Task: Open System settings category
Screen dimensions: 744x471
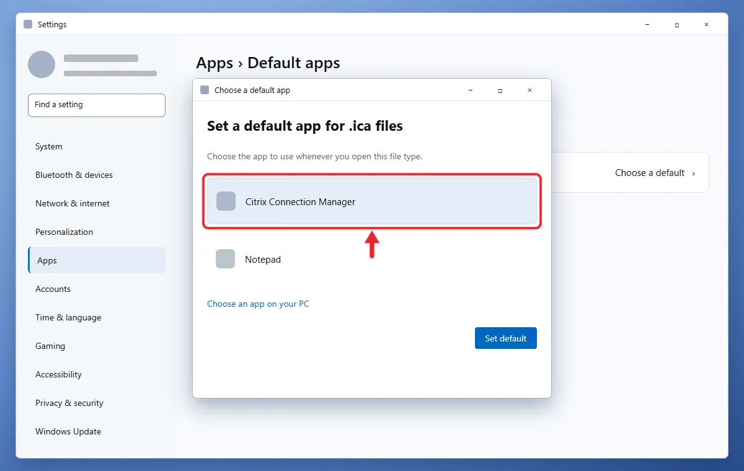Action: coord(97,147)
